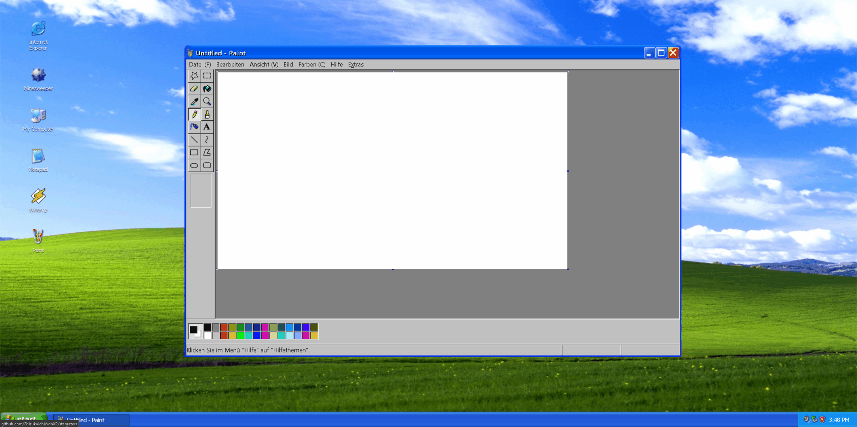This screenshot has width=857, height=427.
Task: Open the Extras menu
Action: tap(356, 65)
